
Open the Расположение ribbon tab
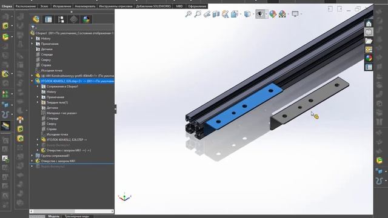click(25, 6)
